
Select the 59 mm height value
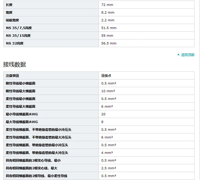(107, 36)
